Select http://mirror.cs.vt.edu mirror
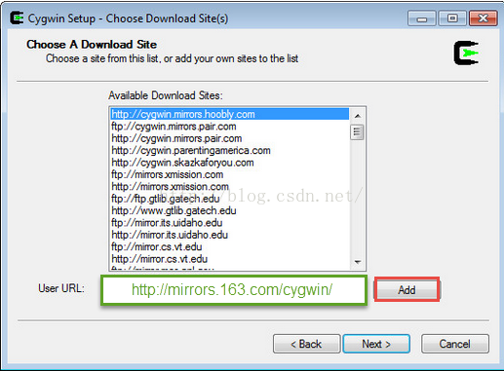Viewport: 504px width, 371px height. (x=230, y=258)
